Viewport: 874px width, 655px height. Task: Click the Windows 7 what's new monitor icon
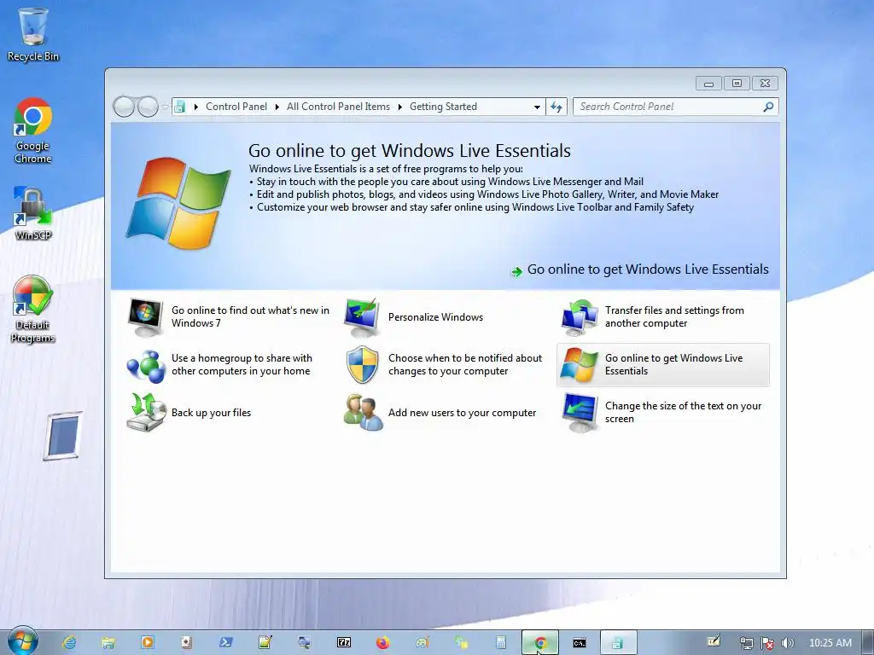coord(145,317)
